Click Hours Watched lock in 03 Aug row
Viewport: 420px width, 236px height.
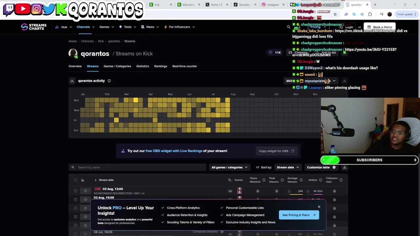point(258,191)
